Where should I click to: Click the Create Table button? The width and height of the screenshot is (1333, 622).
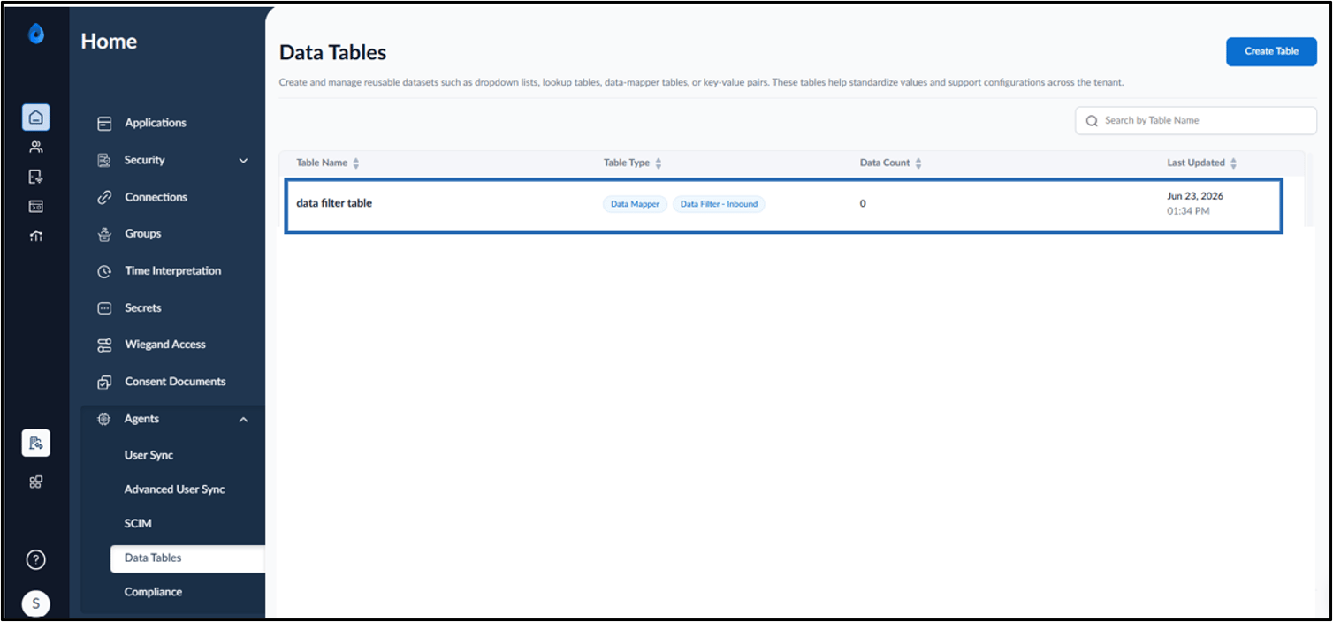click(1271, 51)
